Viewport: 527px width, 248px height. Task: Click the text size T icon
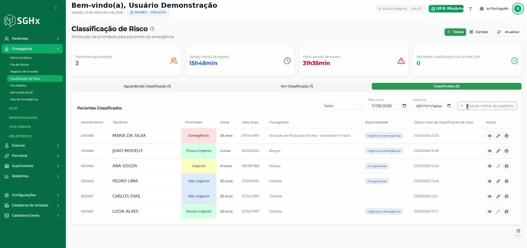(470, 9)
